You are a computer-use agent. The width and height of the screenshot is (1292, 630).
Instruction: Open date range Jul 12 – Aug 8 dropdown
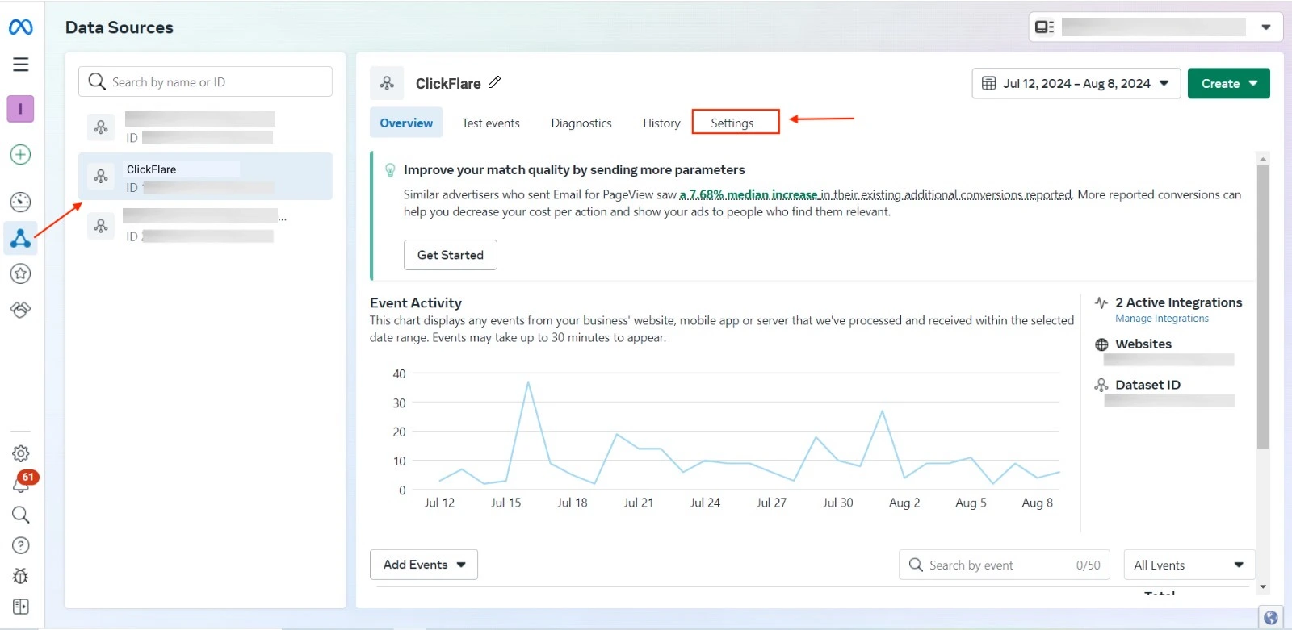[x=1076, y=84]
